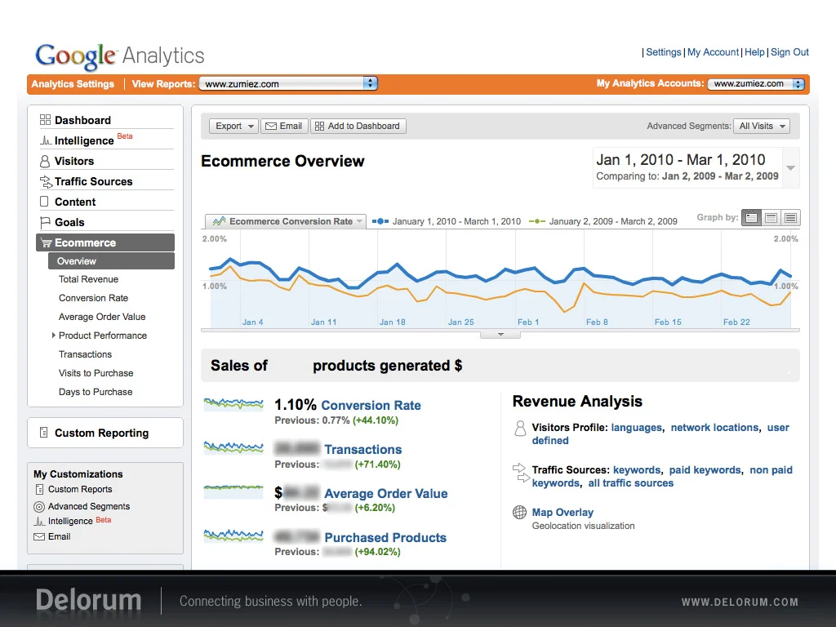Expand the Product Performance submenu

tap(53, 336)
